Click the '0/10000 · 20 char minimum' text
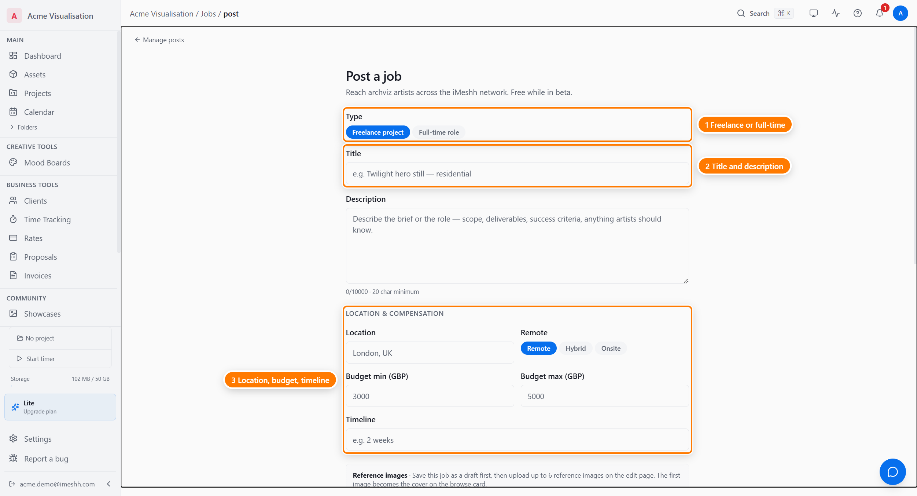 coord(382,292)
